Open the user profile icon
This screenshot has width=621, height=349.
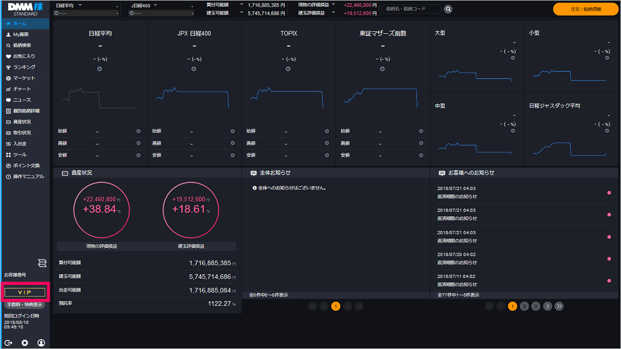[x=41, y=343]
